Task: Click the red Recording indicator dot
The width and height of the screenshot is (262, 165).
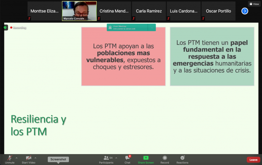Action: pos(11,27)
